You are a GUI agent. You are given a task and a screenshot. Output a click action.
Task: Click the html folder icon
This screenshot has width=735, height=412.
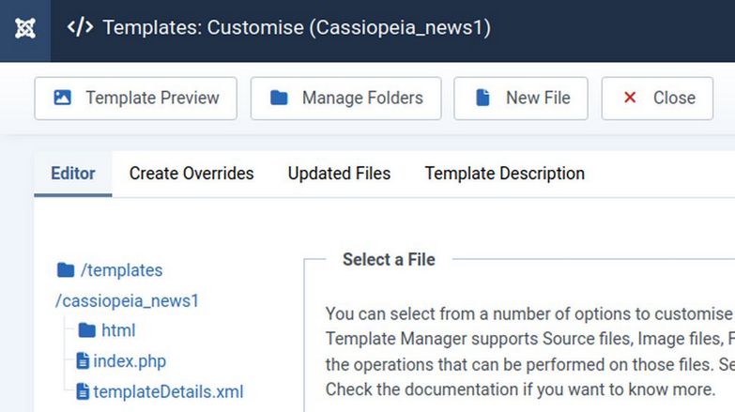click(87, 330)
